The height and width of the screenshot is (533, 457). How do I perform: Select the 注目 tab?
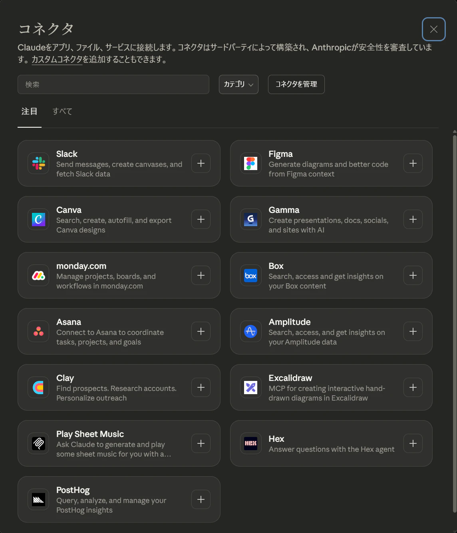[30, 111]
